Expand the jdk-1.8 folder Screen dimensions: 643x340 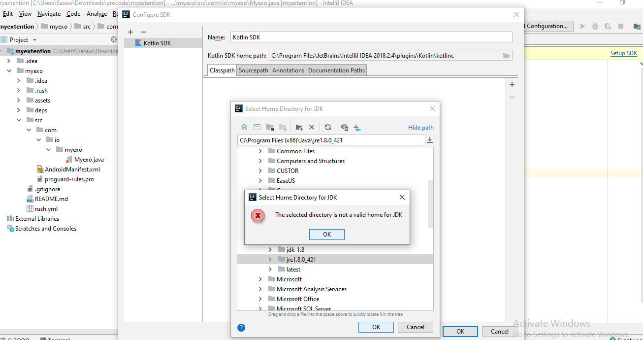coord(270,250)
